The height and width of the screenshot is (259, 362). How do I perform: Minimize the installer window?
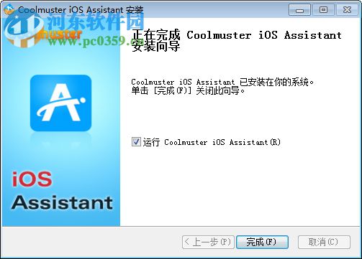click(299, 10)
